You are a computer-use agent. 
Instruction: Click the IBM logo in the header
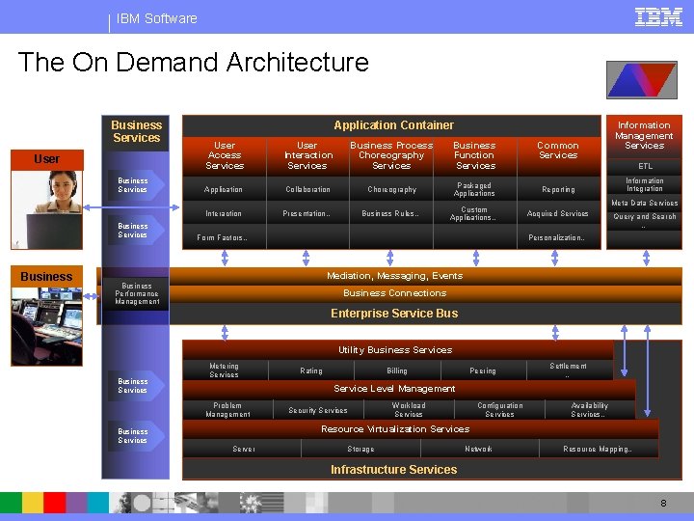(x=658, y=17)
